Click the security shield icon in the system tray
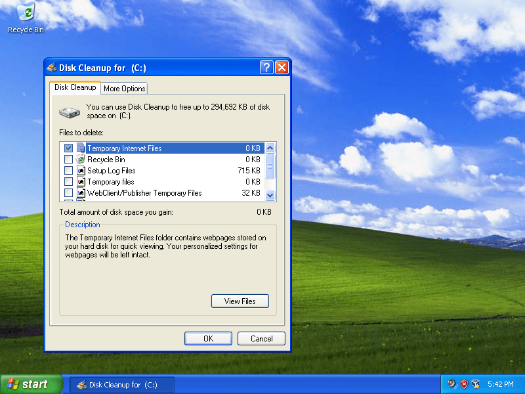525x394 pixels. [x=465, y=384]
